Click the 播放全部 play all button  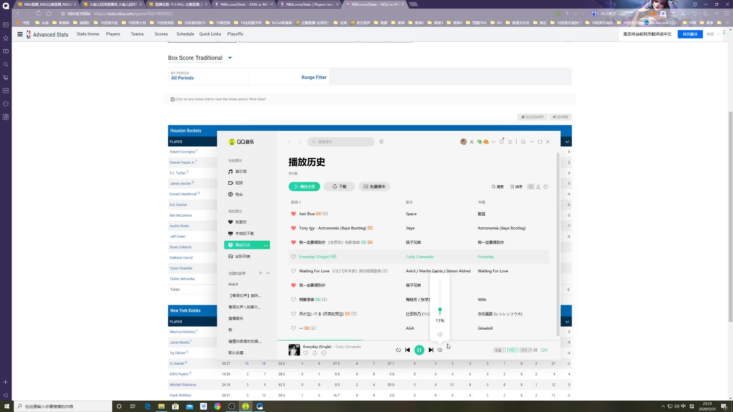(304, 187)
